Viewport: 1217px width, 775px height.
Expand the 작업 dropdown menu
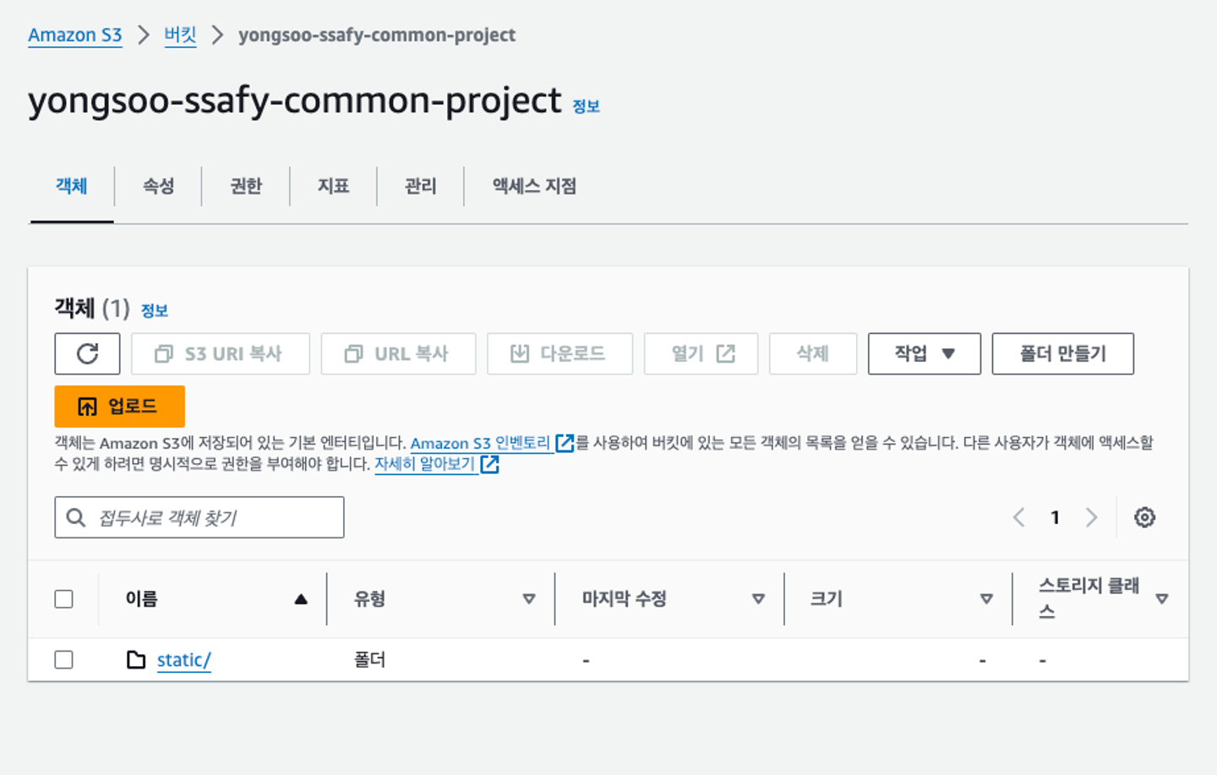pos(925,353)
